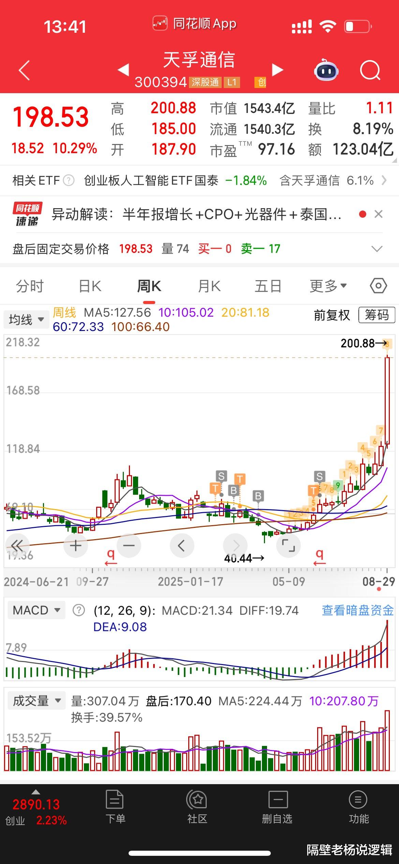This screenshot has width=399, height=864.
Task: Open the search magnifier
Action: [x=370, y=70]
